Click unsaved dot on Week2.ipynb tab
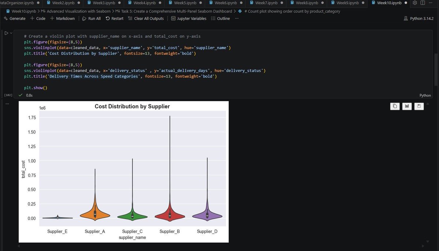Viewport: 439px width, 251px height. [x=79, y=3]
